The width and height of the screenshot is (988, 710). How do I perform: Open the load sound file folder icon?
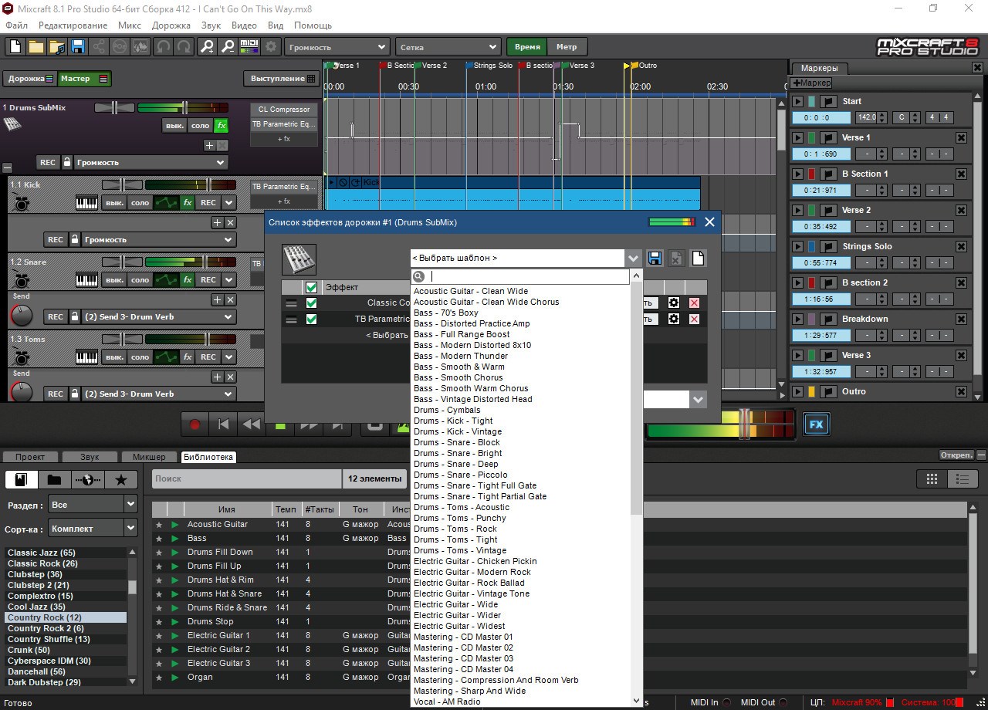(x=56, y=46)
